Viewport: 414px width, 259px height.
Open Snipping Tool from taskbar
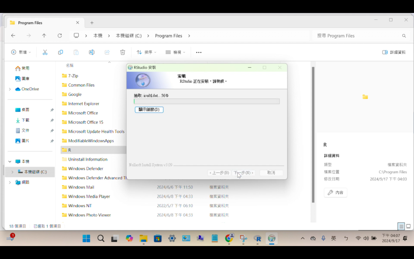pos(243,238)
